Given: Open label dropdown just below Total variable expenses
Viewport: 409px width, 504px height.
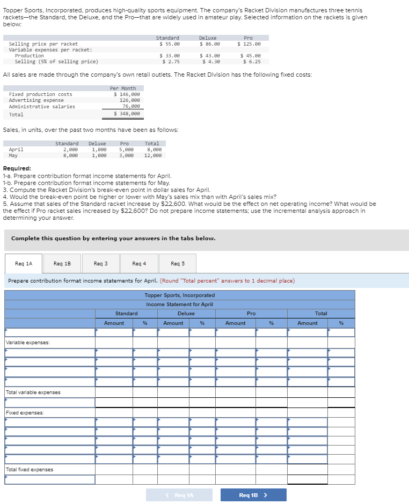Looking at the screenshot, I should 50,403.
